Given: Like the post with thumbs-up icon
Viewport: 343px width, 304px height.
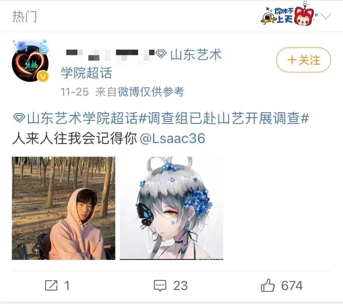Looking at the screenshot, I should pyautogui.click(x=267, y=285).
